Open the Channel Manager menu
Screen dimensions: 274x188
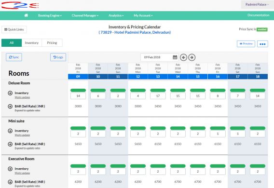click(x=85, y=15)
